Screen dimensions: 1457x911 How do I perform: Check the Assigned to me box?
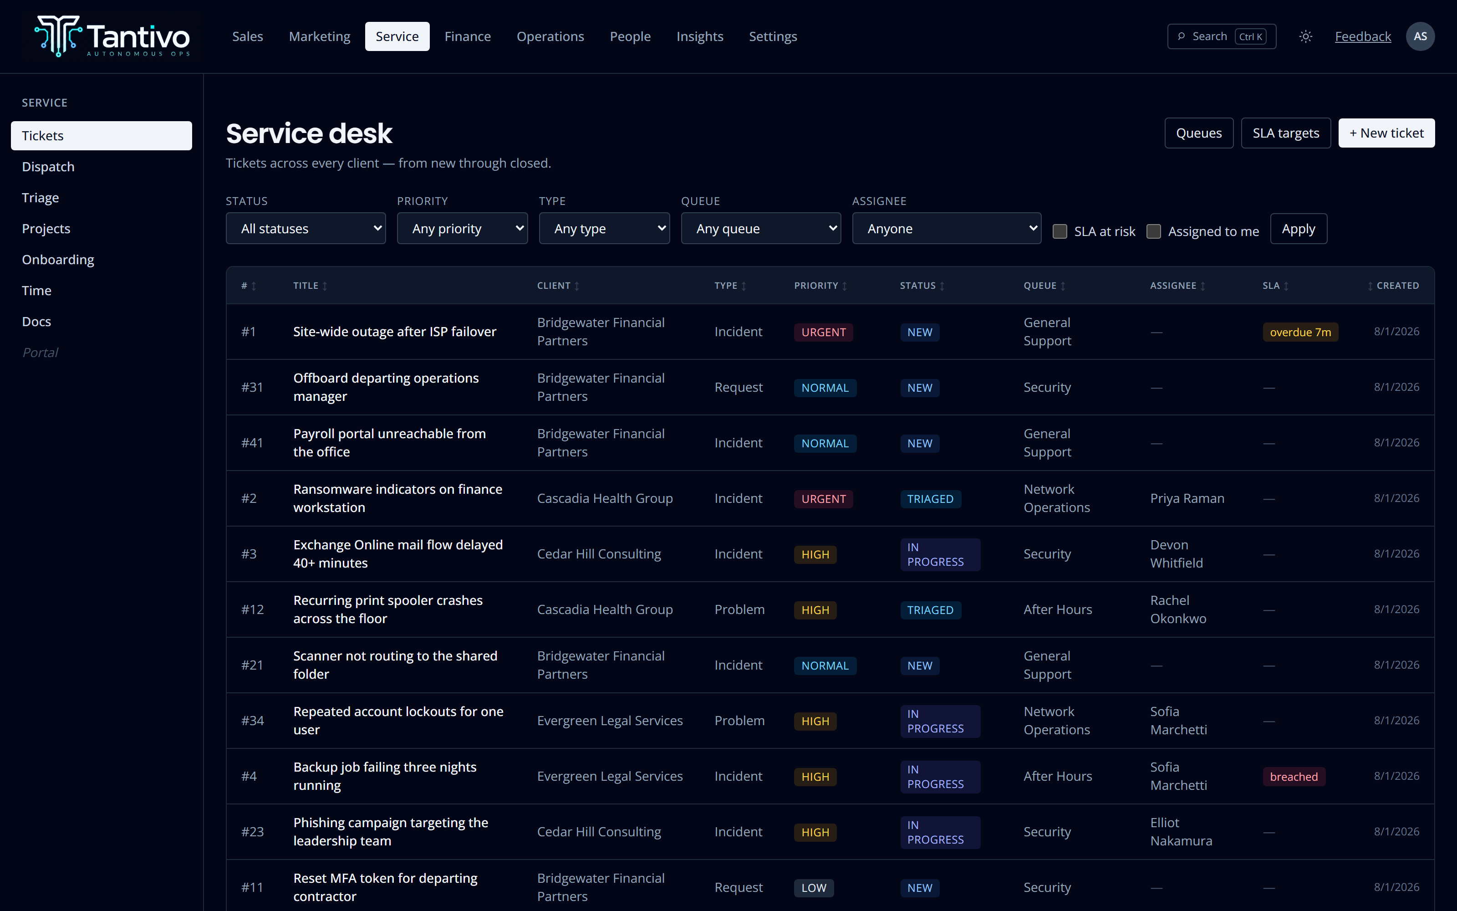tap(1154, 231)
